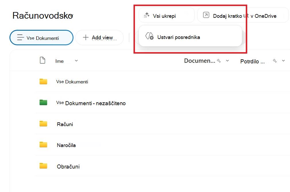The height and width of the screenshot is (192, 290).
Task: Open the Računi folder name
Action: pyautogui.click(x=65, y=124)
